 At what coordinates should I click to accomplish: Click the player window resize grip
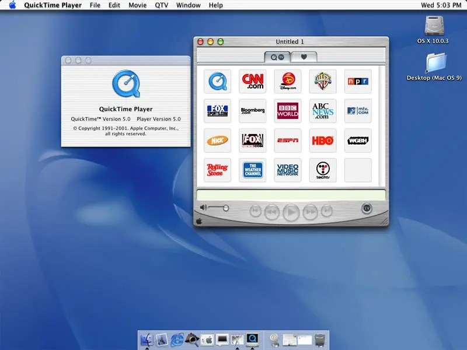pyautogui.click(x=385, y=222)
